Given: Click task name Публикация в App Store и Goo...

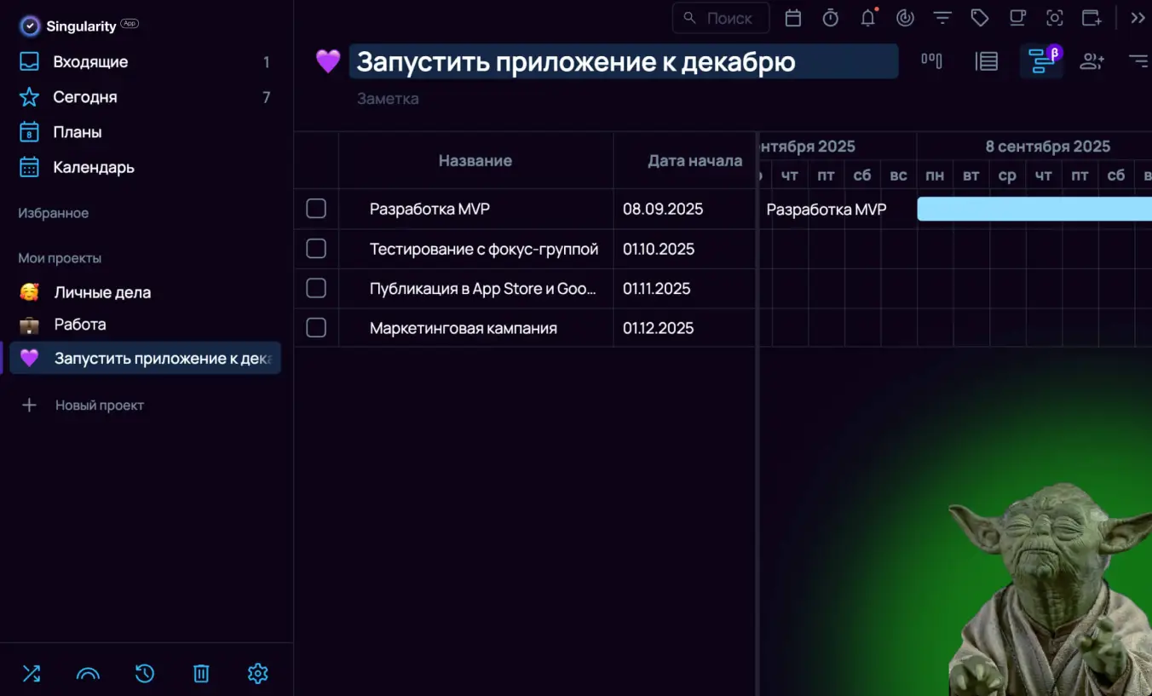Looking at the screenshot, I should pos(483,288).
